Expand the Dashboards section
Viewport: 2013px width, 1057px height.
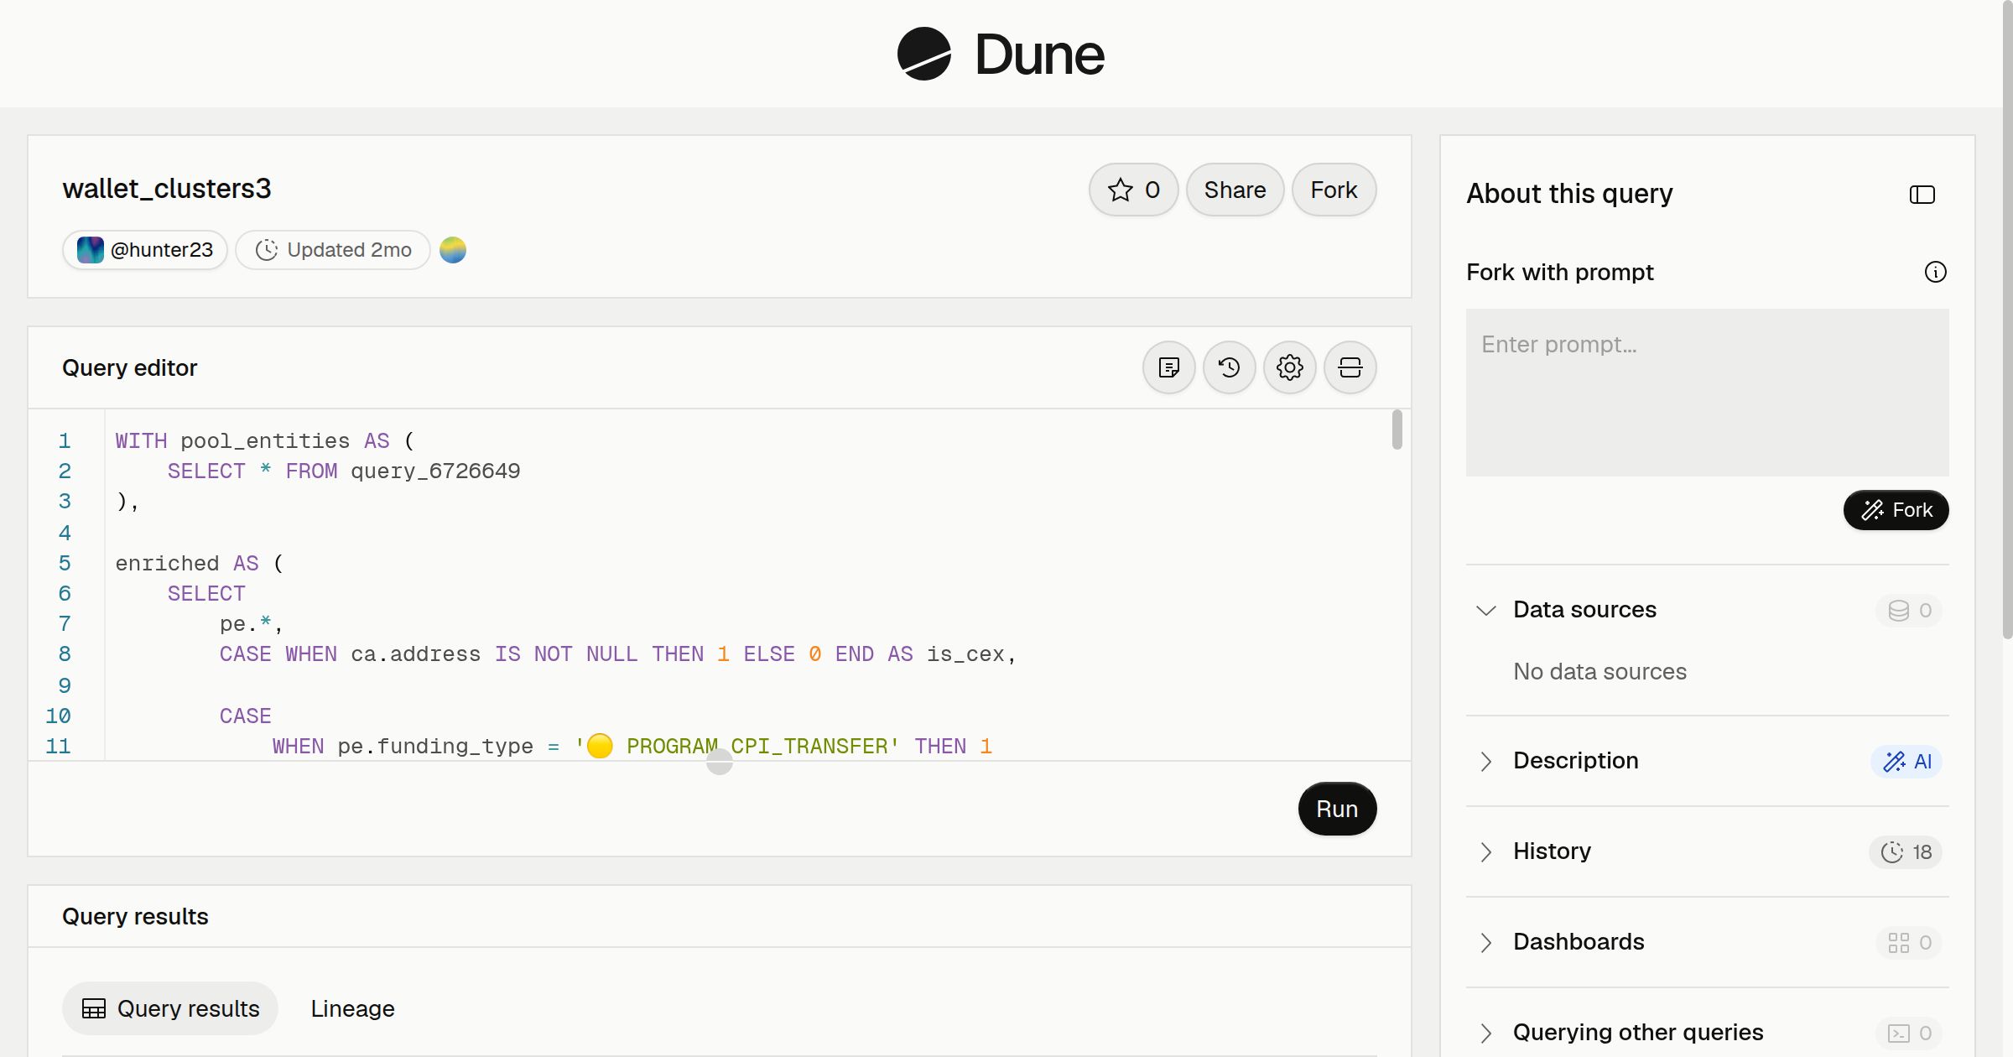tap(1486, 942)
